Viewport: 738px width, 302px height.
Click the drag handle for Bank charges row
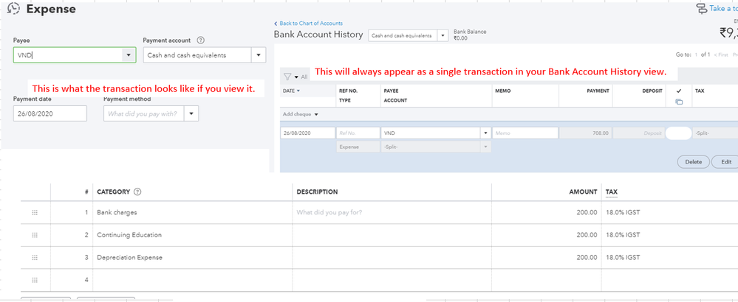(35, 213)
